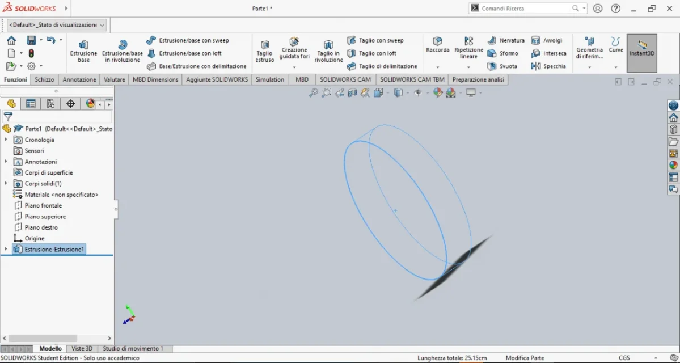Select Piano superiore in tree
The image size is (680, 363).
click(x=45, y=217)
